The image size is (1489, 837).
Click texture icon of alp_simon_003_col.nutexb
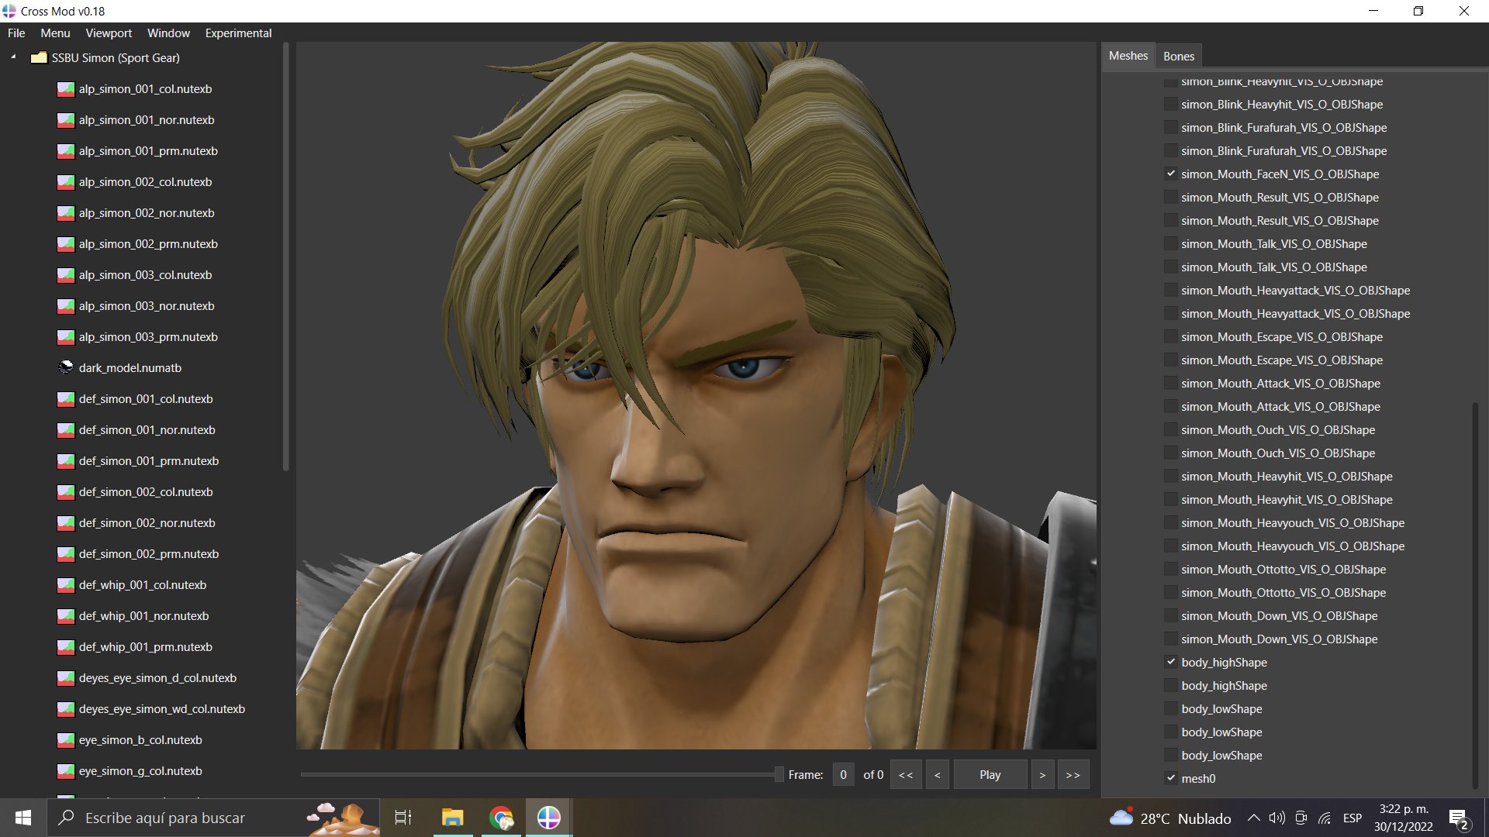[x=66, y=275]
